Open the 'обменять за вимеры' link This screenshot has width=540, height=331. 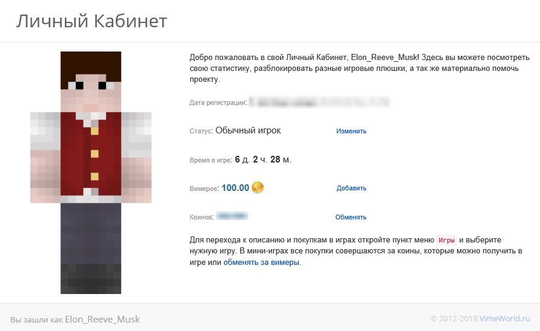261,262
